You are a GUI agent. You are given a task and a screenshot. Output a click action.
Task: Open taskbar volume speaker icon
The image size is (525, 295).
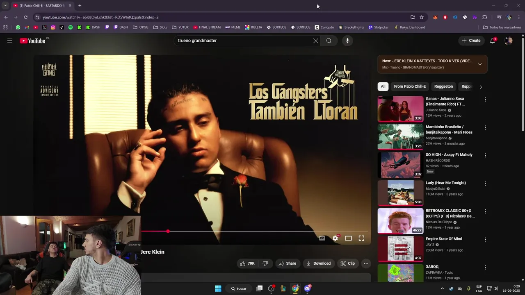496,288
